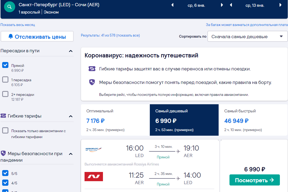Collapse the Гибкие тарифы section

[71, 116]
